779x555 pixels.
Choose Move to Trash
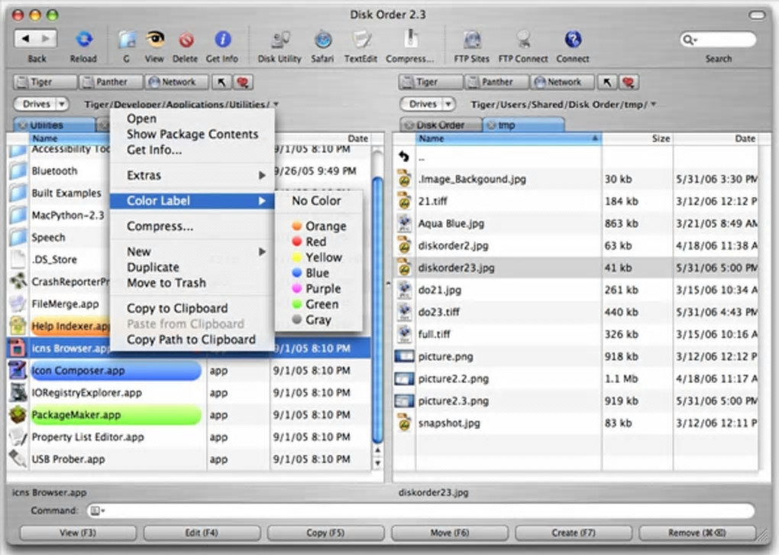(192, 283)
